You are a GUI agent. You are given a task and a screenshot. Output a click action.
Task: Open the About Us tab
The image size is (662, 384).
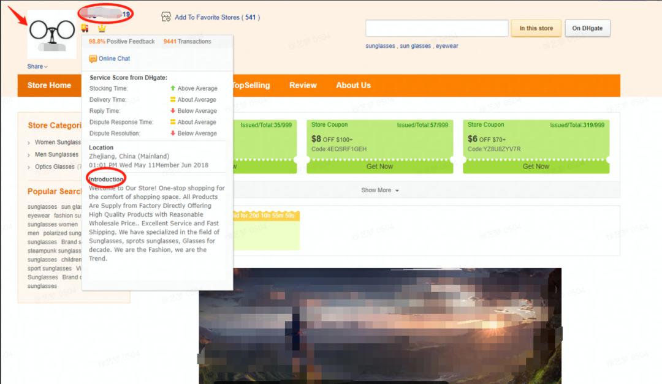(353, 85)
